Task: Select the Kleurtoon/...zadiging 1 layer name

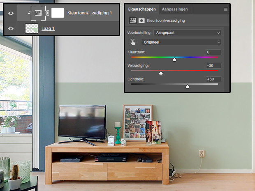Action: pyautogui.click(x=90, y=13)
